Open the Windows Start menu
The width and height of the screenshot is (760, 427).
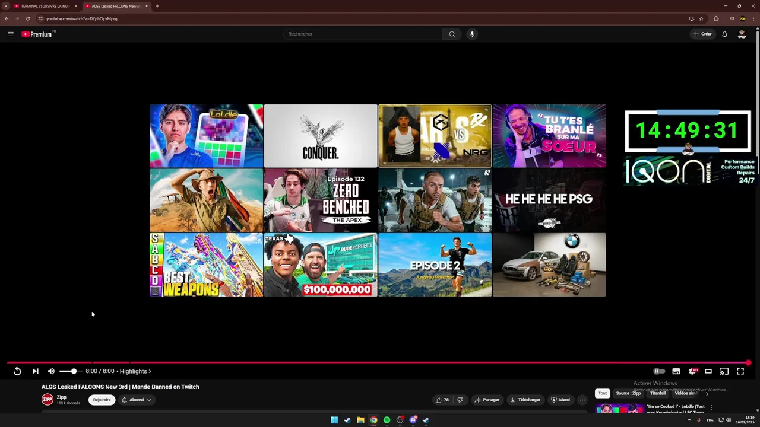coord(334,420)
